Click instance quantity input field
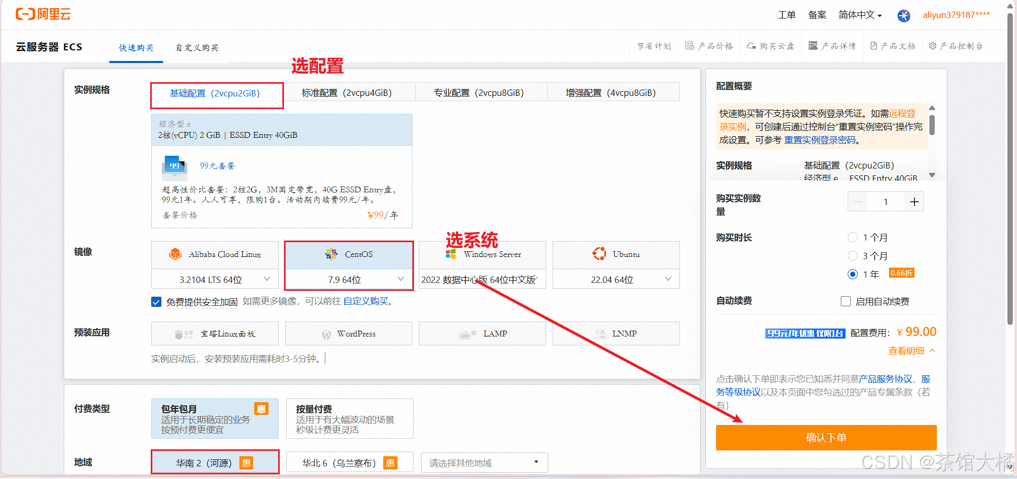Image resolution: width=1017 pixels, height=479 pixels. pyautogui.click(x=886, y=202)
